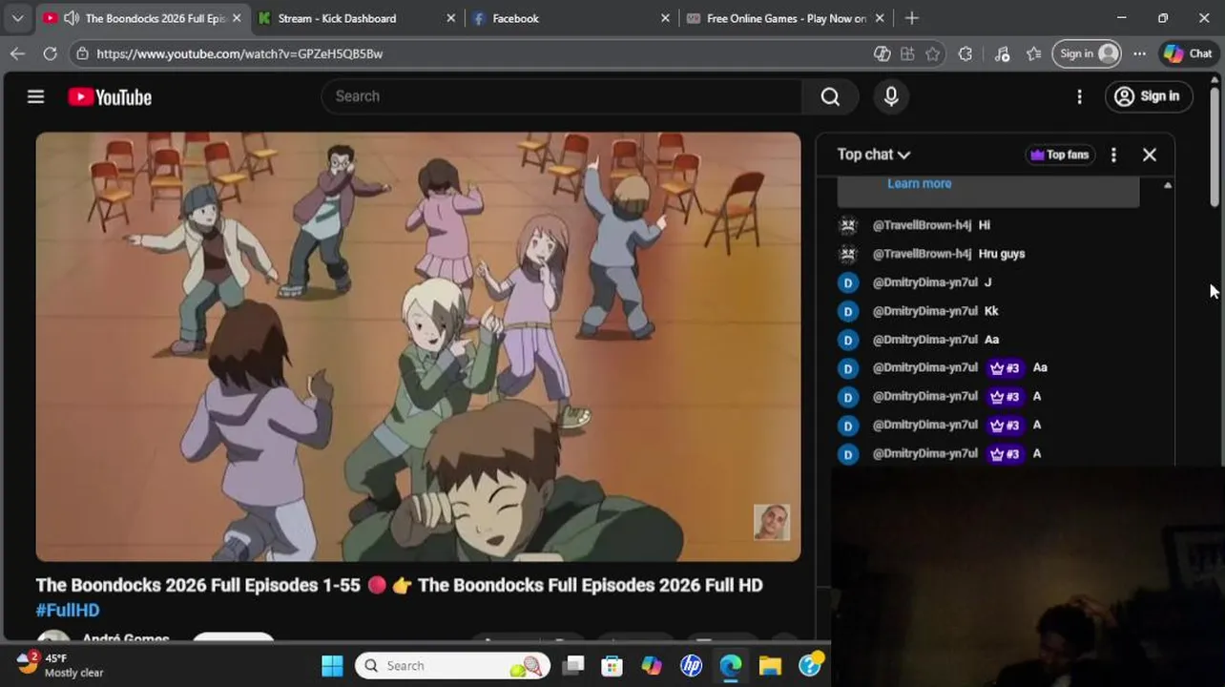Click @TravellBrown-h4j 'Hru guys' message
The width and height of the screenshot is (1225, 687).
point(1002,254)
